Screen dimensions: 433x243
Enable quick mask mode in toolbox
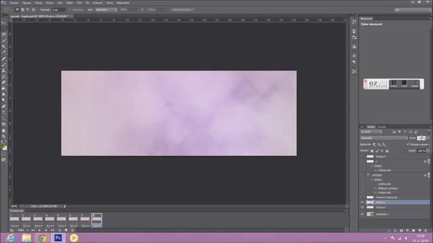pos(3,154)
